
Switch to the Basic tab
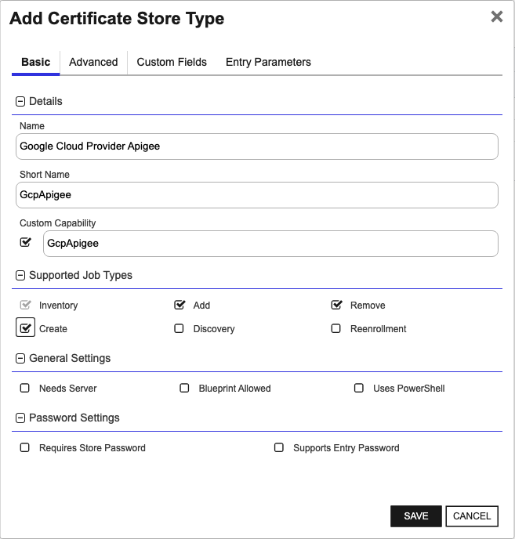36,62
